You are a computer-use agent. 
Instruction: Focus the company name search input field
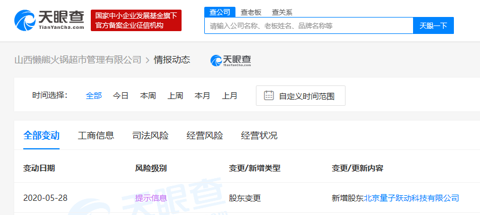pyautogui.click(x=309, y=25)
